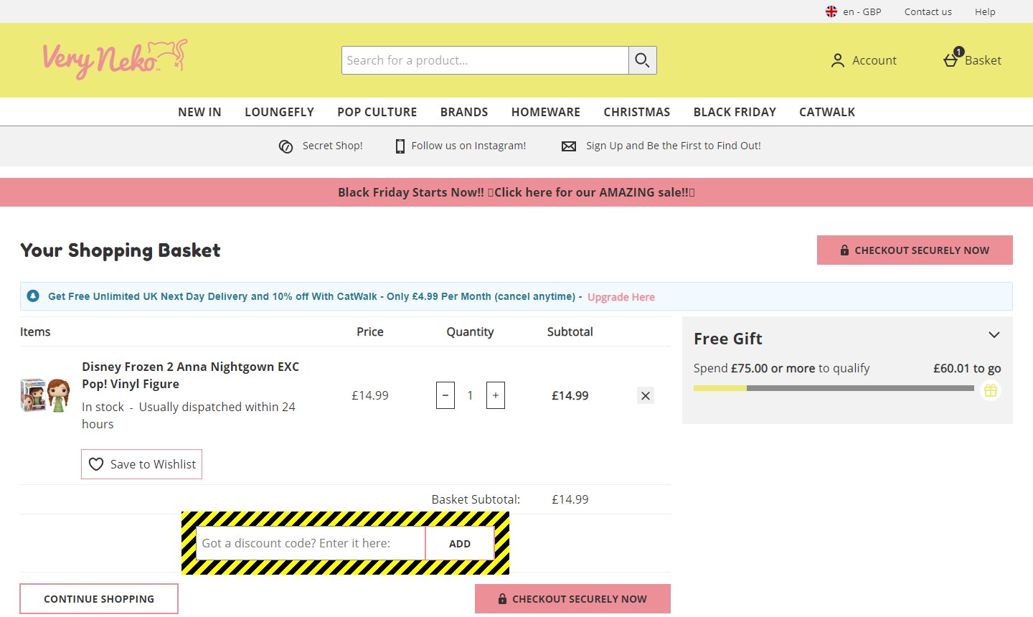Open the en - GBP locale selector

click(854, 11)
